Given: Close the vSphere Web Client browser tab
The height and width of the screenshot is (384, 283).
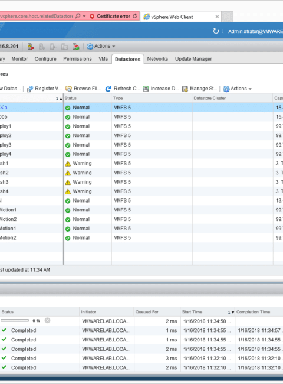Looking at the screenshot, I should pyautogui.click(x=217, y=17).
